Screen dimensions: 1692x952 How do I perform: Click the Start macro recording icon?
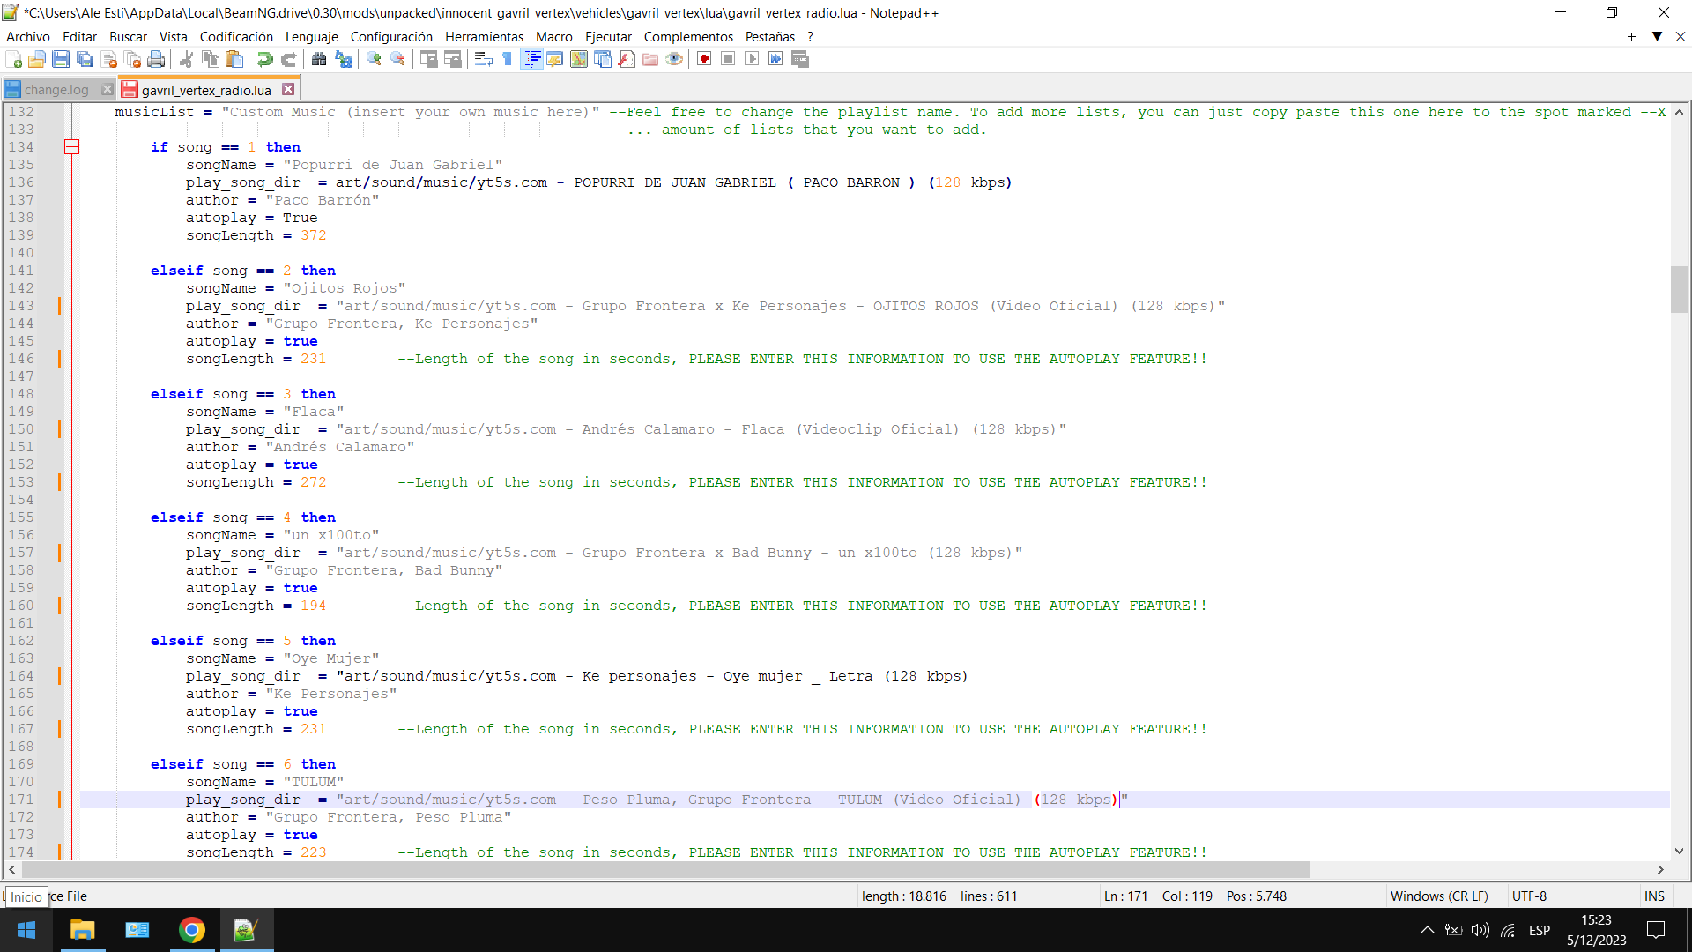coord(704,59)
